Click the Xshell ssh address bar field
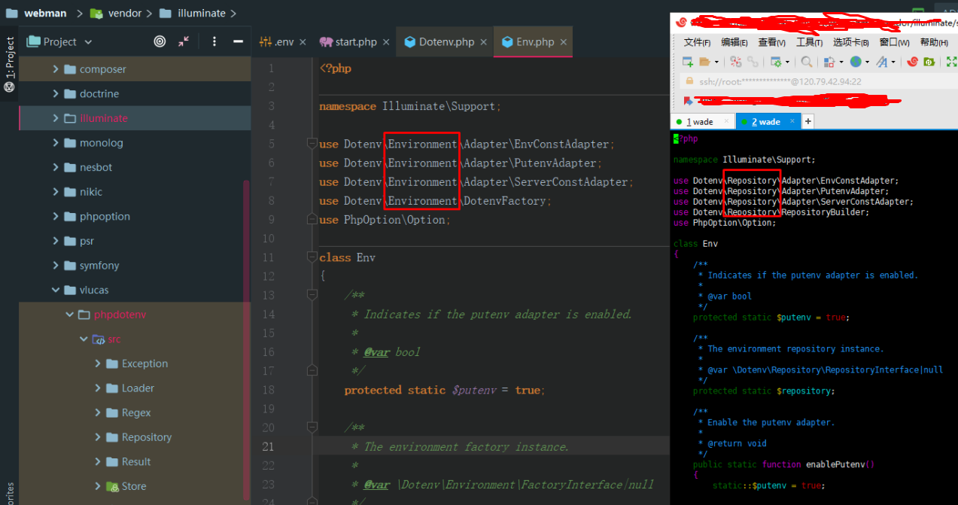 tap(818, 81)
